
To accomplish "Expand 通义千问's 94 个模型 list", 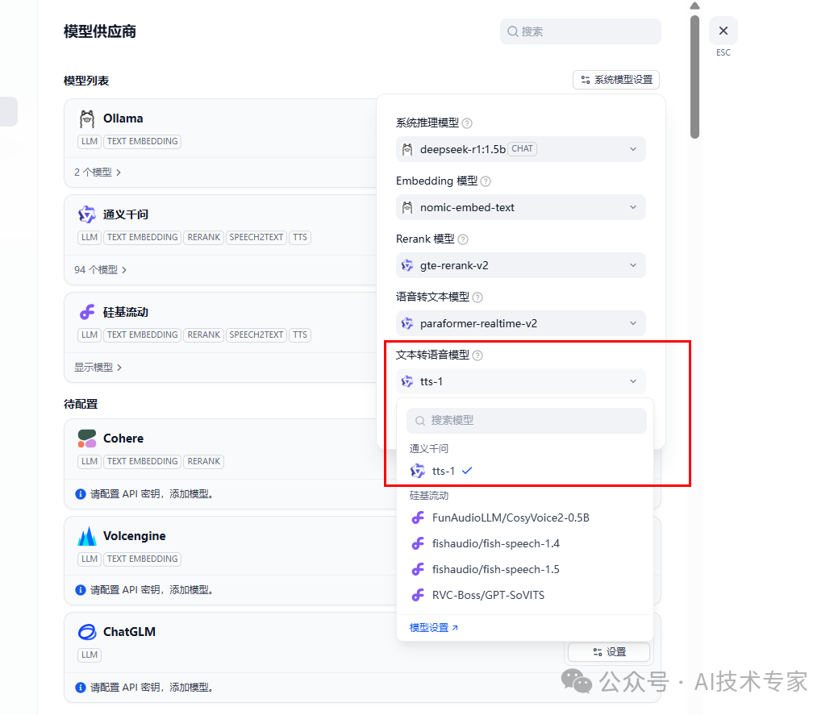I will 101,269.
